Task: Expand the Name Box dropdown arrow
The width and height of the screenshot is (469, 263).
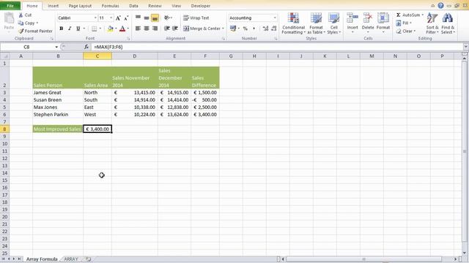Action: 56,47
